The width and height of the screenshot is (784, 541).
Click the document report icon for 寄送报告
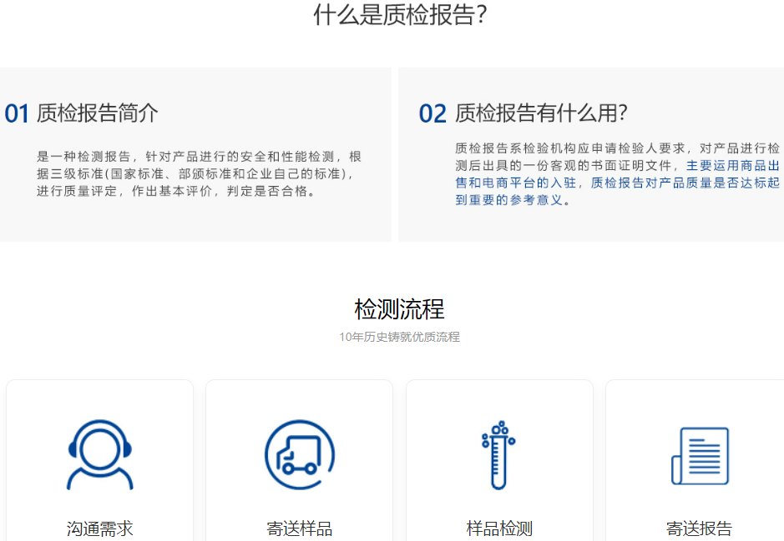click(x=700, y=456)
